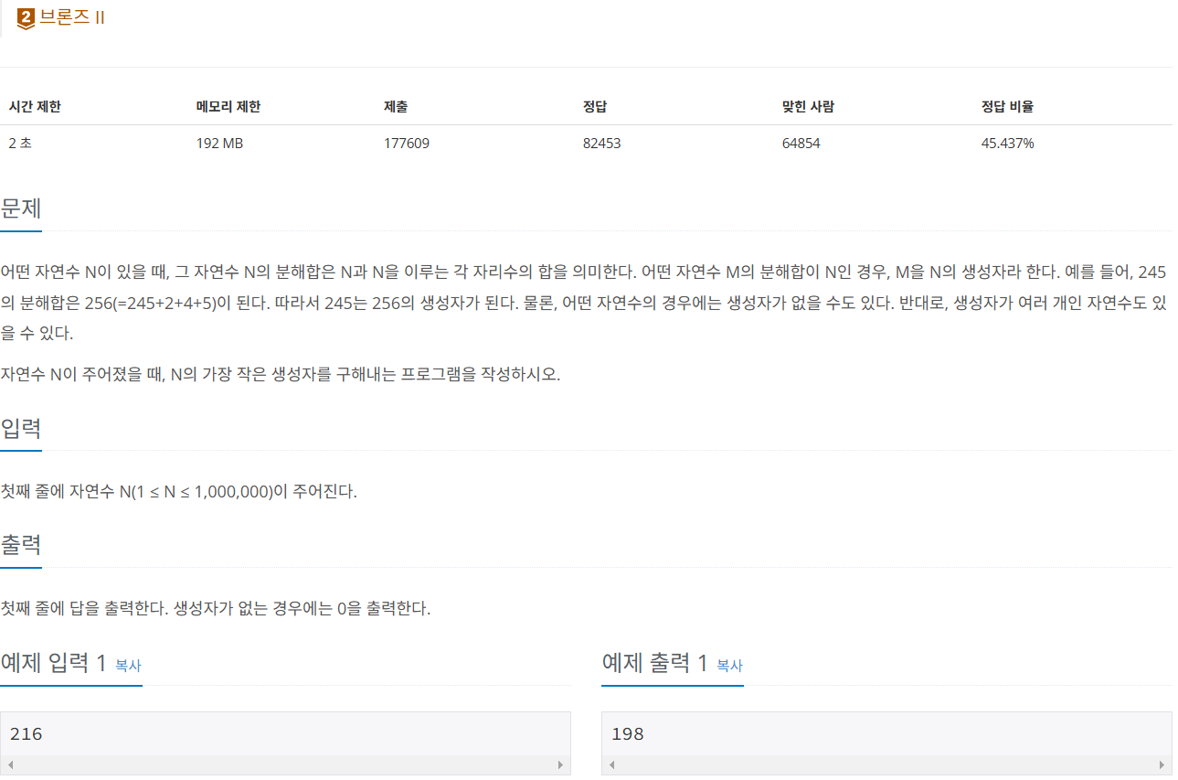The height and width of the screenshot is (780, 1178).
Task: Click the 예제 출력 1 heading
Action: (654, 664)
